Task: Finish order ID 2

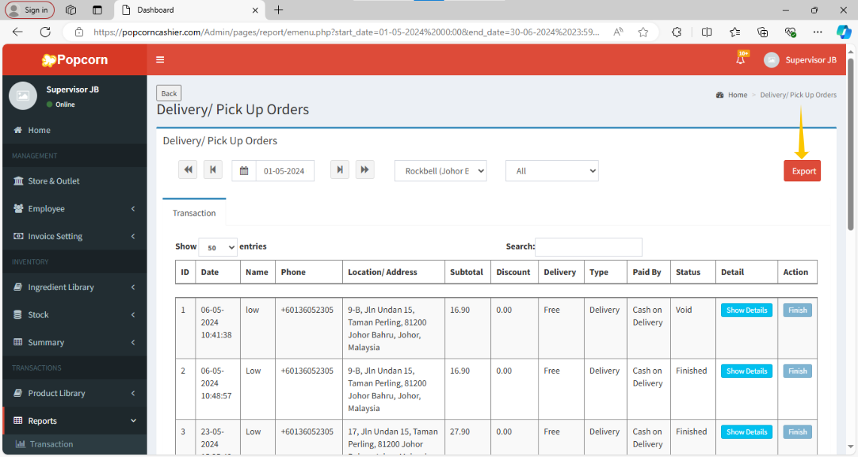Action: (797, 371)
